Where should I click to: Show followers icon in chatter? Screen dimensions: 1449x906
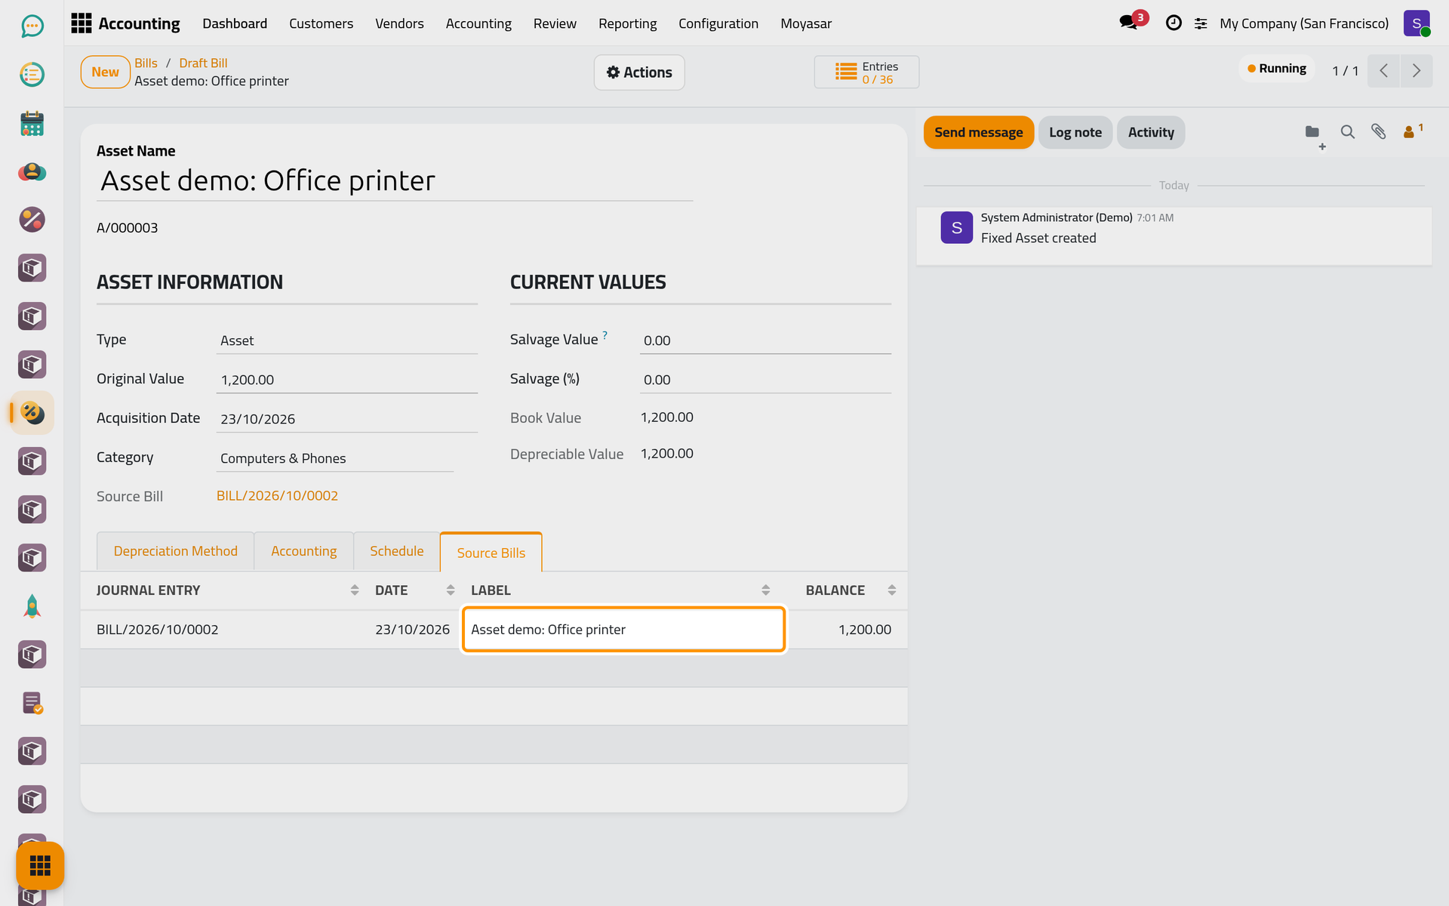click(1412, 131)
